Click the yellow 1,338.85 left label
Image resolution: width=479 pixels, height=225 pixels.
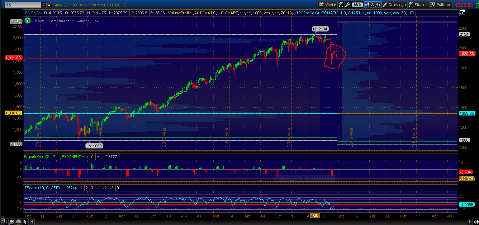coord(13,113)
